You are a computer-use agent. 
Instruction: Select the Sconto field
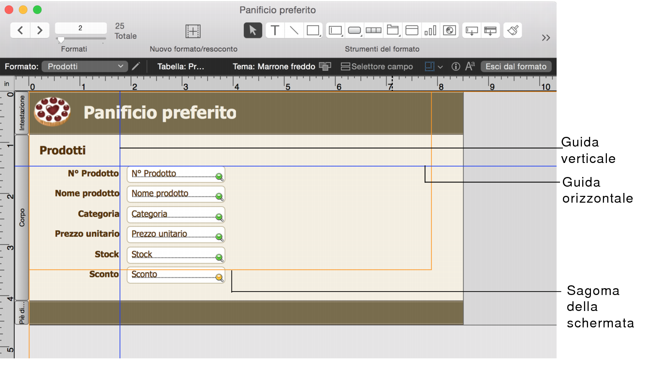[x=176, y=275]
